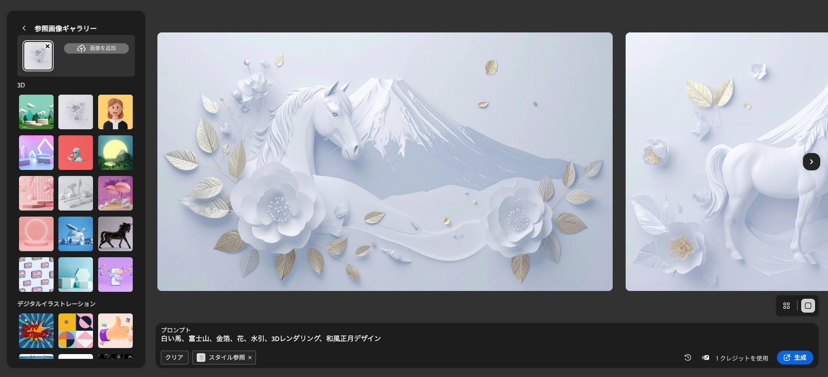Click the generative credits icon
This screenshot has height=377, width=828.
click(706, 358)
